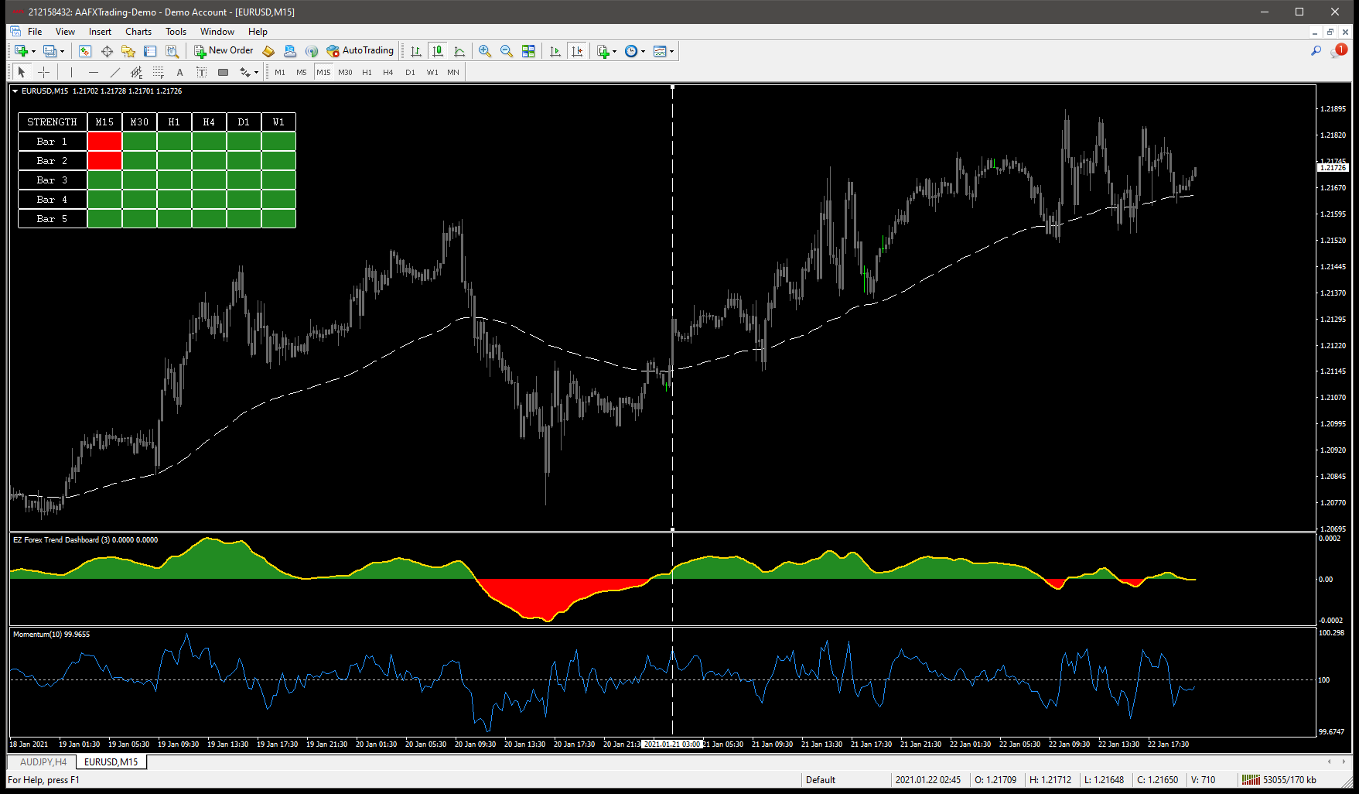Switch to MN timeframe
The image size is (1359, 794).
[x=453, y=72]
